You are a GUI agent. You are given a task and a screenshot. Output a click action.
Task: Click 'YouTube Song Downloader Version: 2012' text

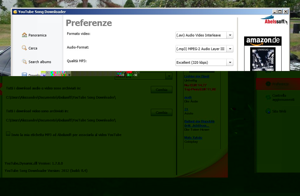(46, 171)
